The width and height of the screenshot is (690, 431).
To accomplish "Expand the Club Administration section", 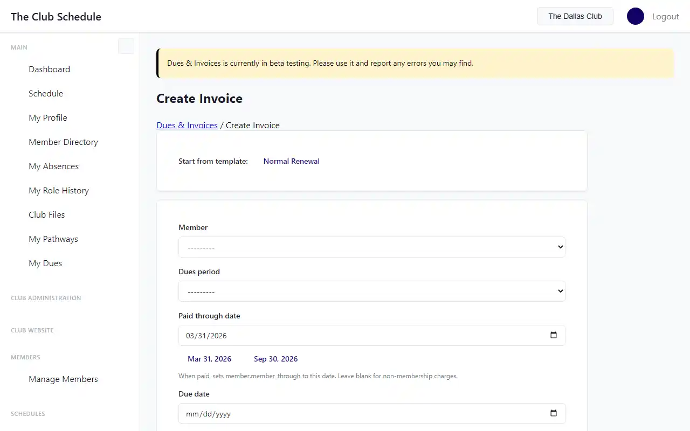I will click(46, 298).
